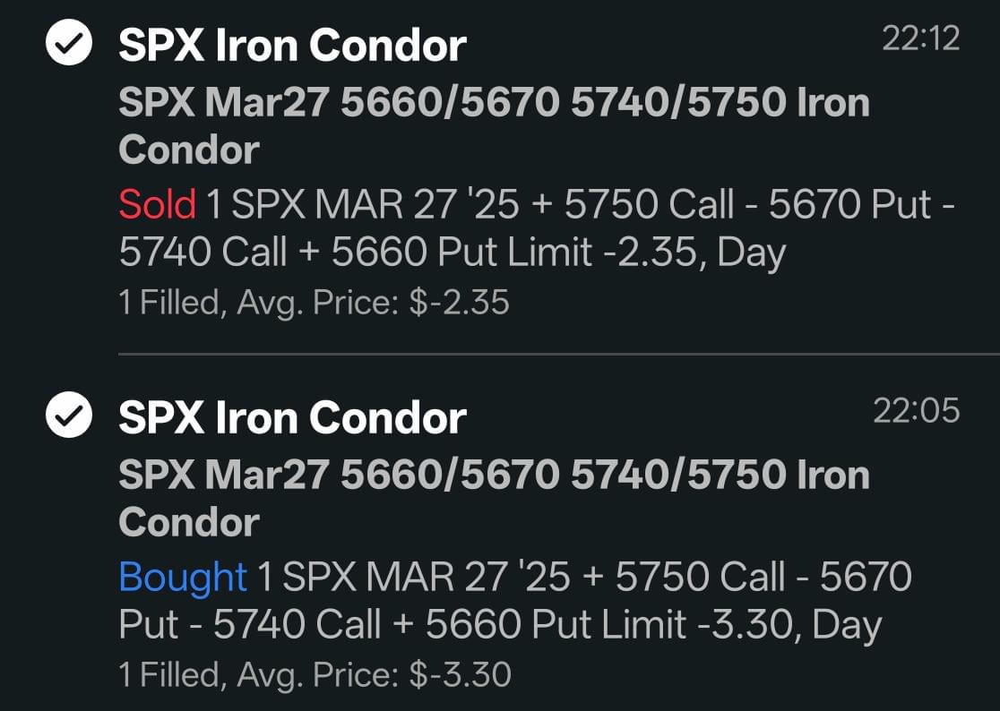Click the 22:12 timestamp

[x=920, y=39]
